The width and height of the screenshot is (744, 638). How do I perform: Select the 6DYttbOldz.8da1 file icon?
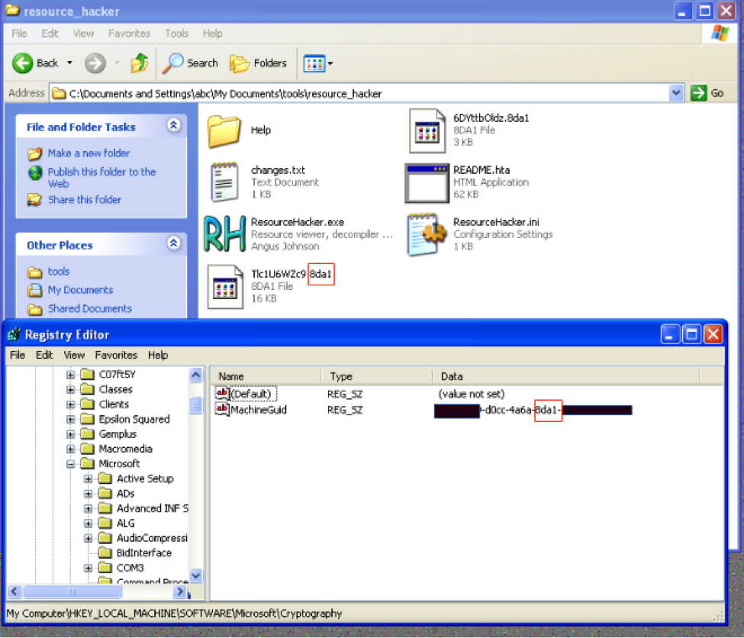(x=427, y=130)
